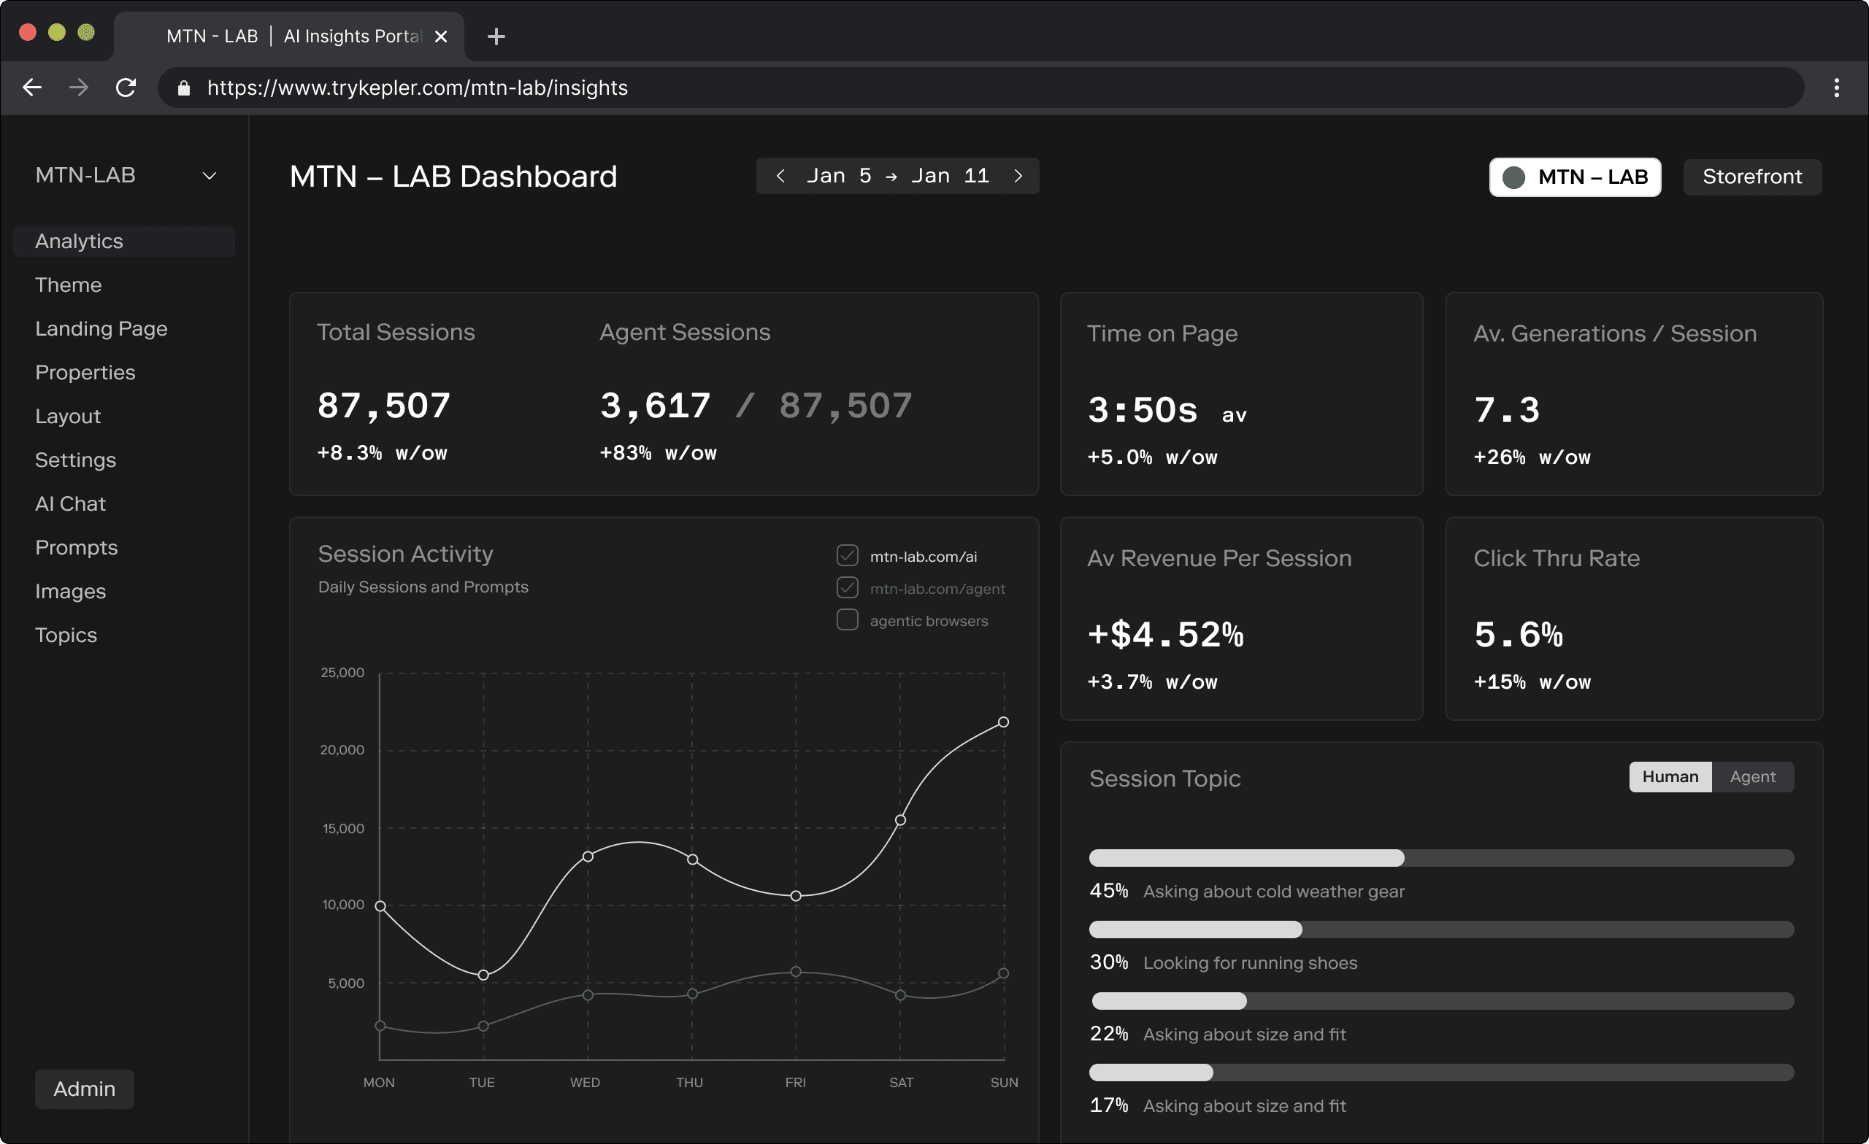The image size is (1869, 1144).
Task: Close the MTN - LAB browser tab
Action: [441, 36]
